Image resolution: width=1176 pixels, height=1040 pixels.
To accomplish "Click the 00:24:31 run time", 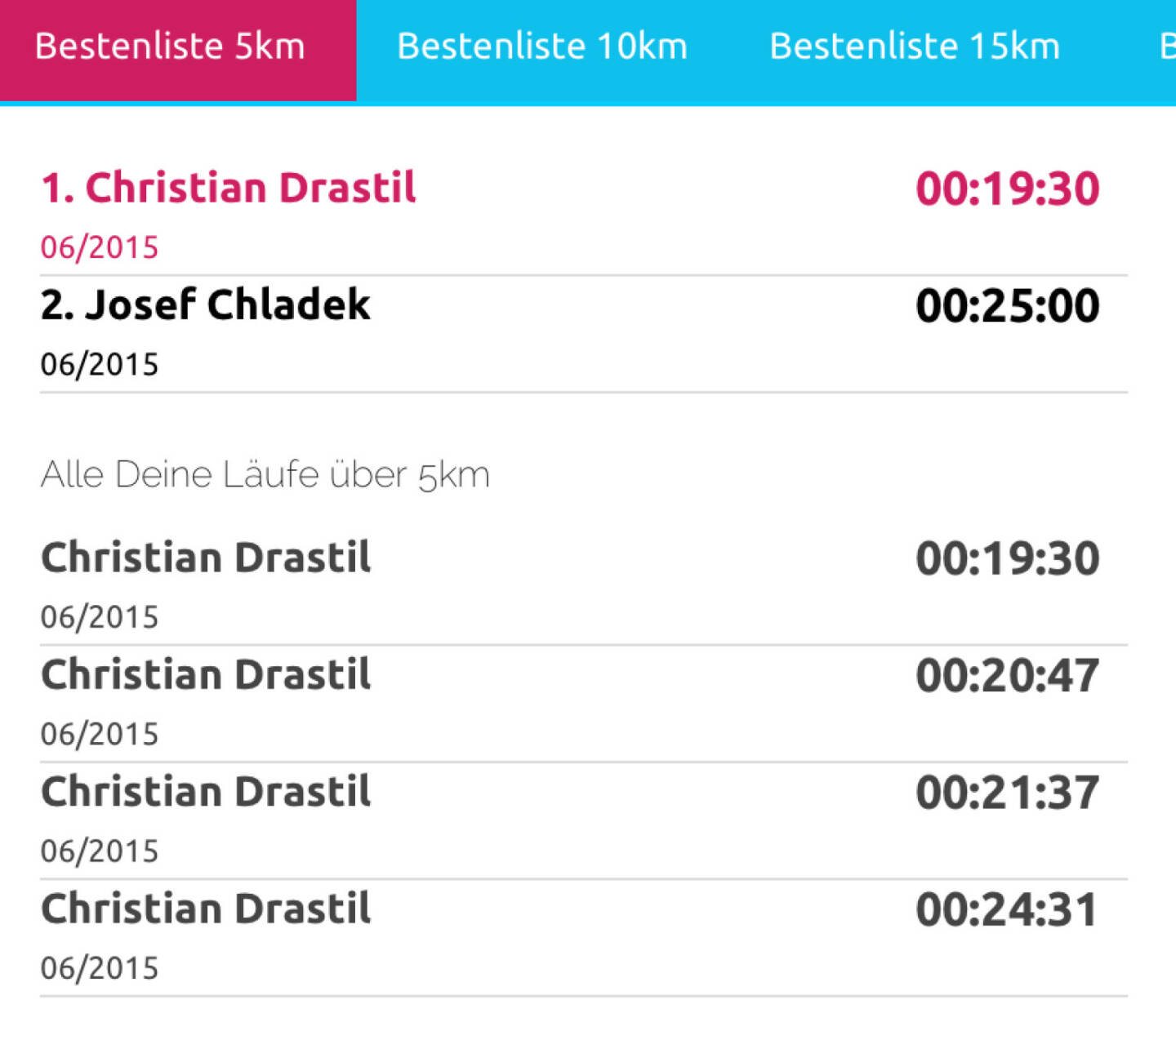I will [x=1007, y=910].
